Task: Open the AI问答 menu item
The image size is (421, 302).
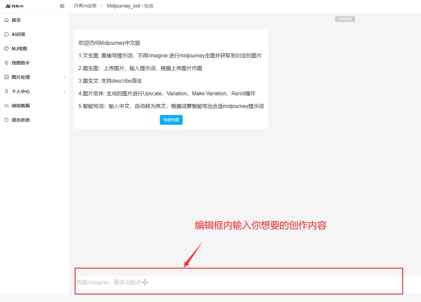Action: (x=18, y=34)
